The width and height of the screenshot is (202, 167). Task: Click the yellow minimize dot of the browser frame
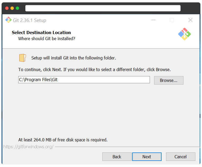pyautogui.click(x=12, y=8)
